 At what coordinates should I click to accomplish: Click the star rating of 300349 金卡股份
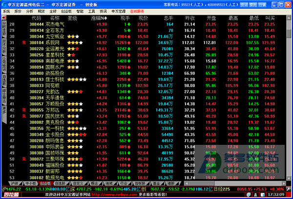[x=77, y=135]
